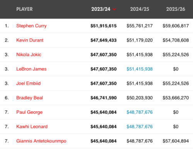Image resolution: width=193 pixels, height=149 pixels.
Task: Sort by the 2023/24 column header
Action: pyautogui.click(x=101, y=9)
